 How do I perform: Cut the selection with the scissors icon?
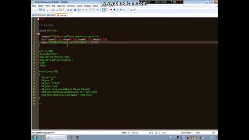tap(57, 10)
